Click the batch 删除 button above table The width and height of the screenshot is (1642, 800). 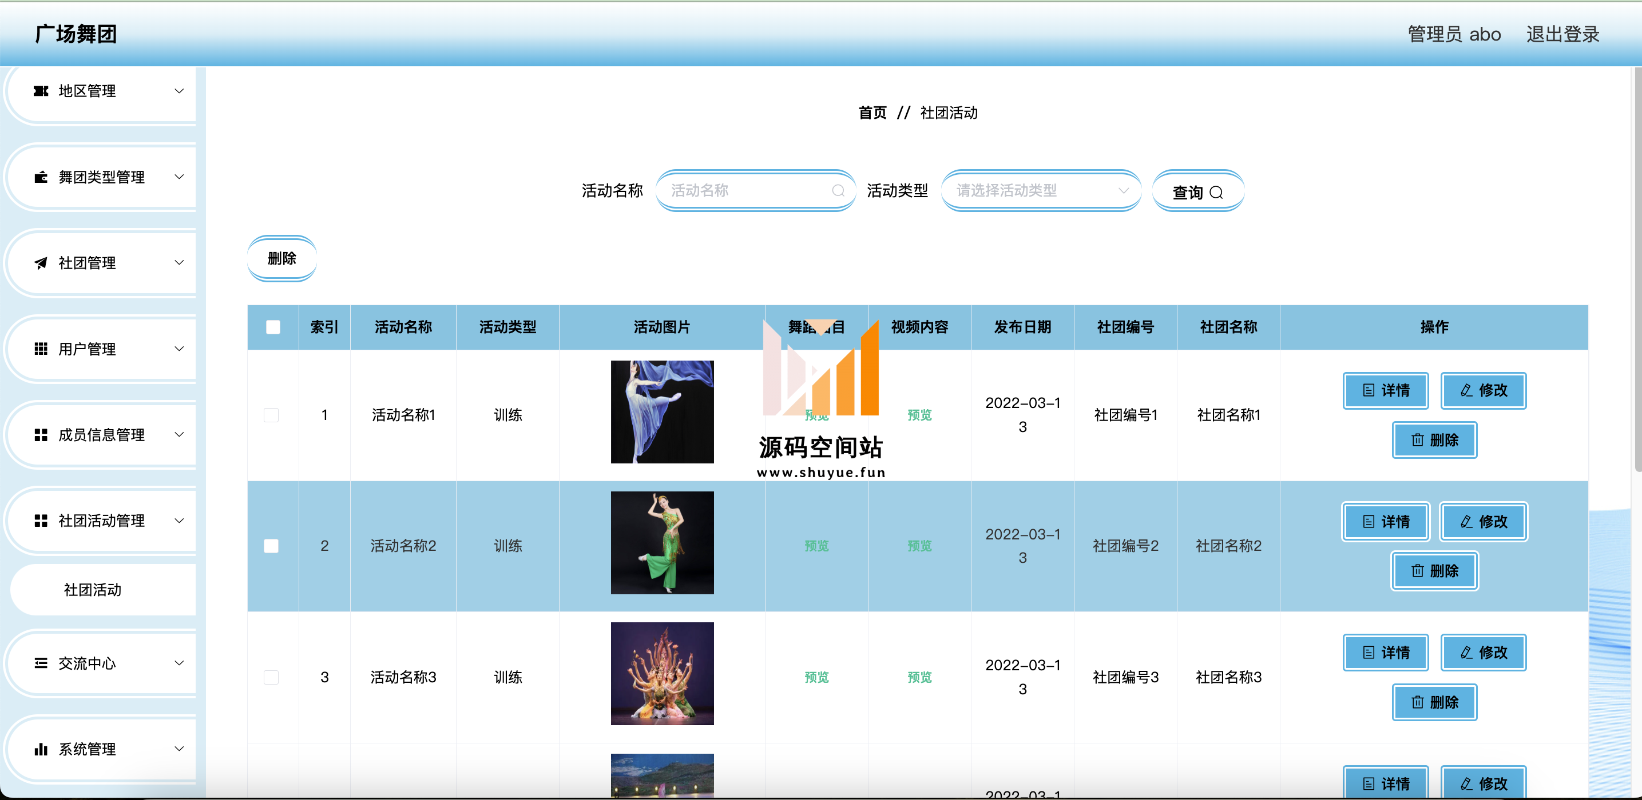[281, 258]
